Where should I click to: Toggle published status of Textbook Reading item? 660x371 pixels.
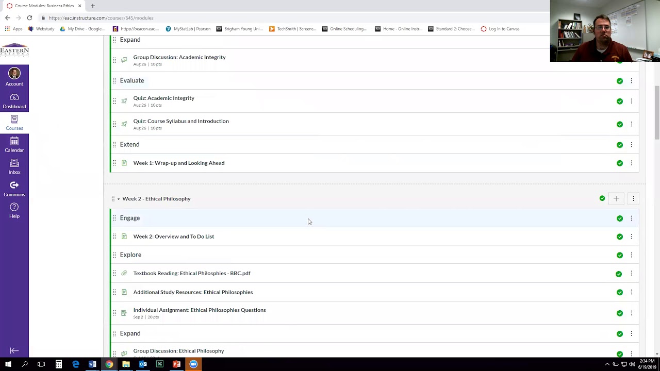[x=619, y=274]
